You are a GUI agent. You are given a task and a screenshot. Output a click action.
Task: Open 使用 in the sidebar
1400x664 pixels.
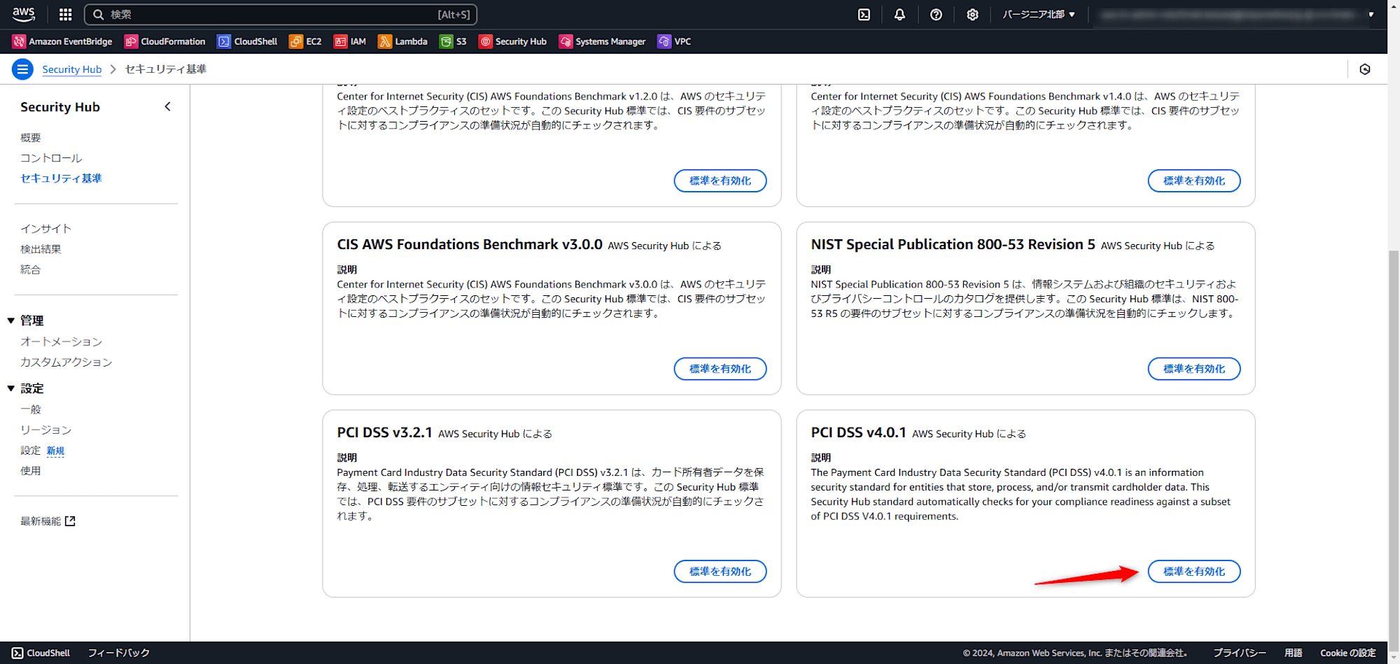coord(31,471)
